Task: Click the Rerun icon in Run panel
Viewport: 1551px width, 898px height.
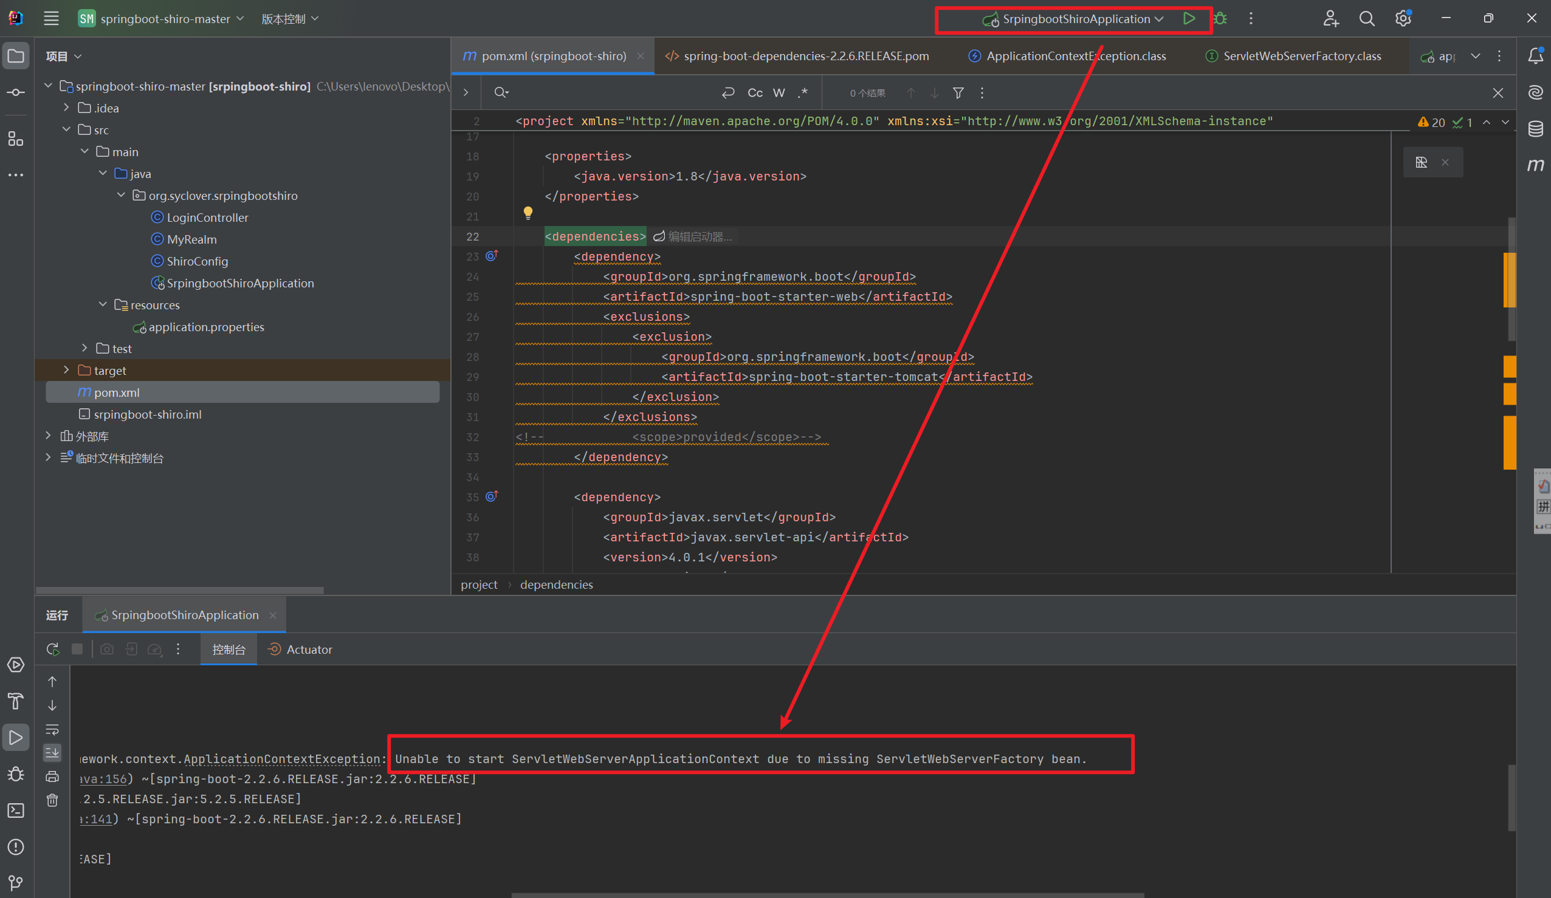Action: [x=53, y=650]
